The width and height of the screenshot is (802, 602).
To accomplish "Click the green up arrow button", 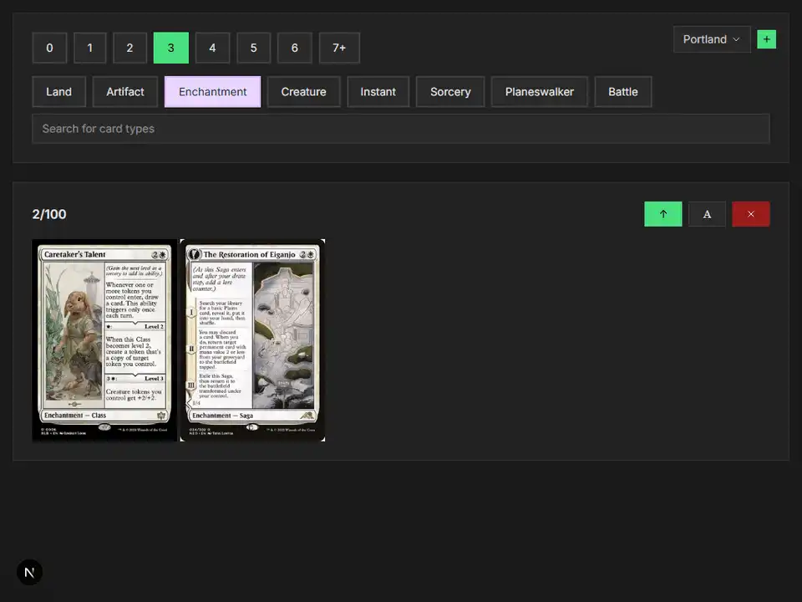I will [x=662, y=214].
